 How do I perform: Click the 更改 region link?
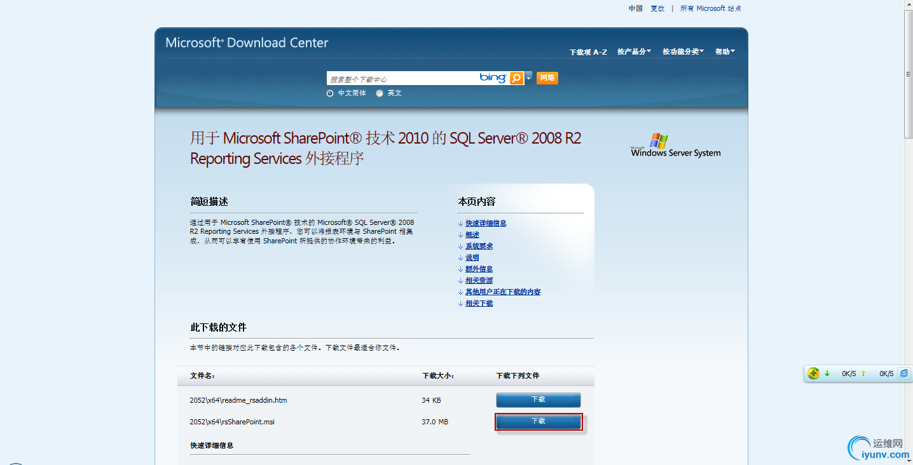(657, 8)
